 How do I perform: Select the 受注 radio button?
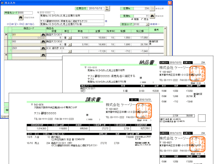[x=142, y=19]
